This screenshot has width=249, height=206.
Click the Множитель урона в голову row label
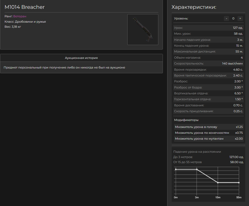(x=196, y=127)
